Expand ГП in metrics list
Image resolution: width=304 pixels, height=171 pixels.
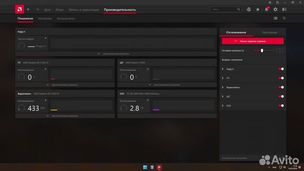coord(223,78)
